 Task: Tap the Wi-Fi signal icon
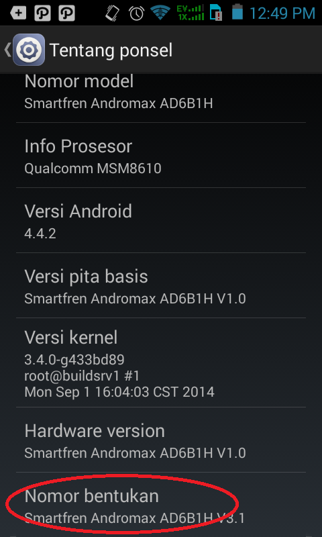point(160,13)
